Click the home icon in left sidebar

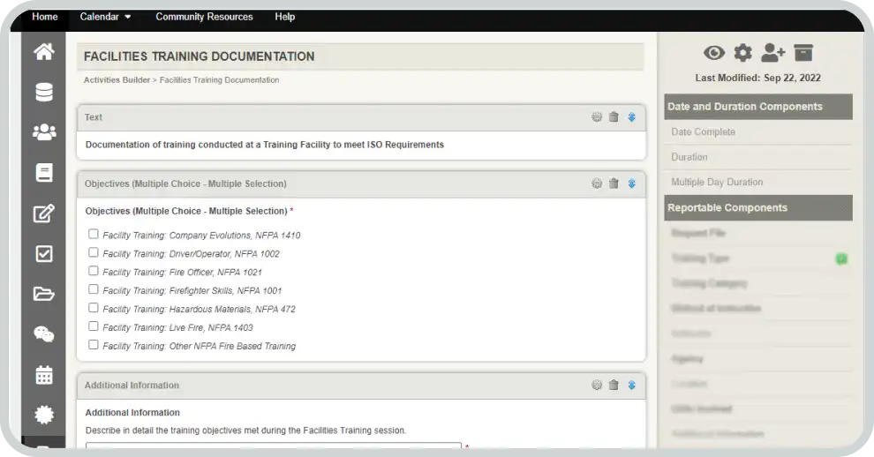click(43, 52)
